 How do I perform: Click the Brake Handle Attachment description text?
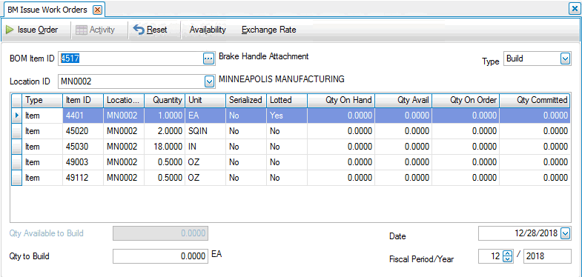264,56
